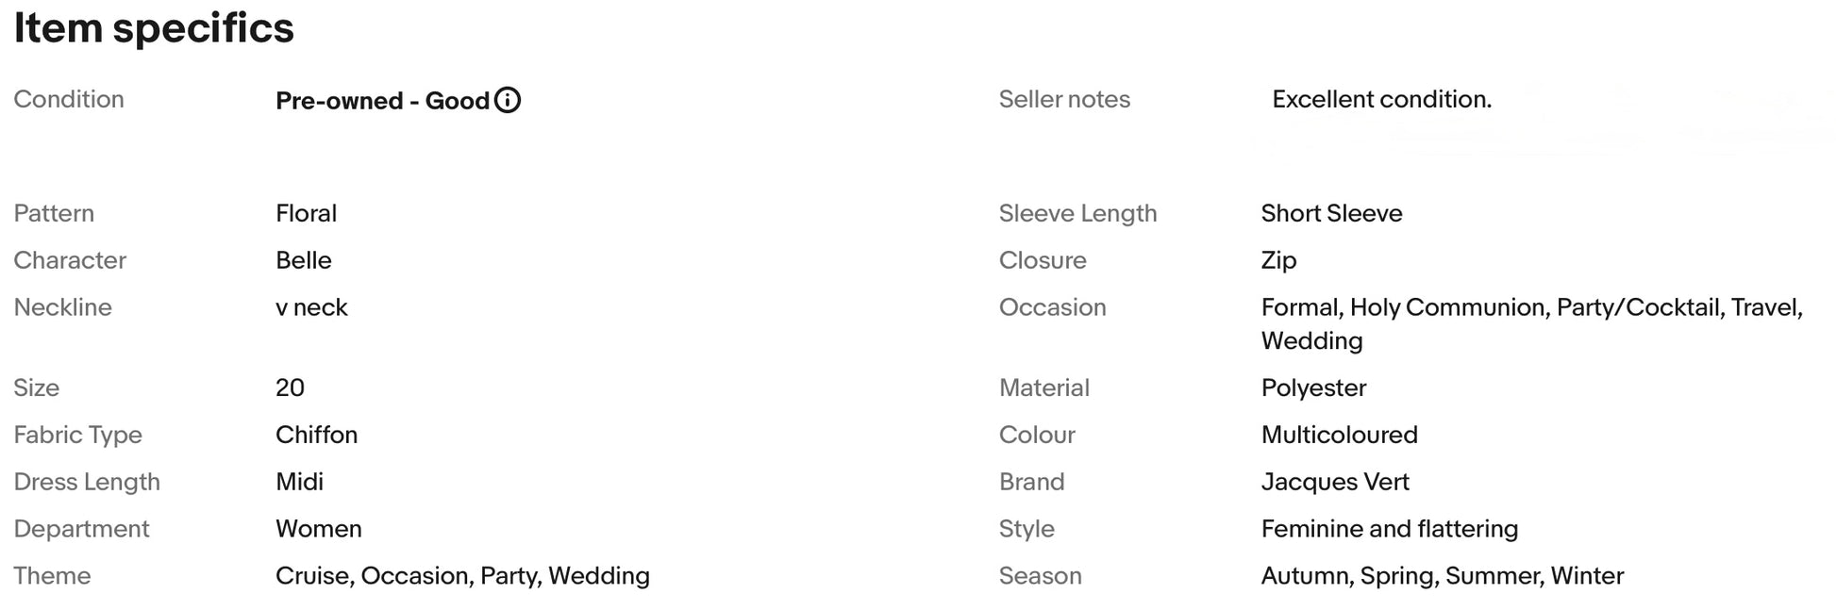Click the size 20 value
Screen dimensions: 1836x610
coord(290,387)
